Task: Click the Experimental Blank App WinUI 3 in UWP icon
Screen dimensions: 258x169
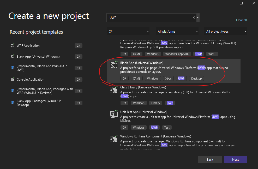Action: (x=13, y=68)
